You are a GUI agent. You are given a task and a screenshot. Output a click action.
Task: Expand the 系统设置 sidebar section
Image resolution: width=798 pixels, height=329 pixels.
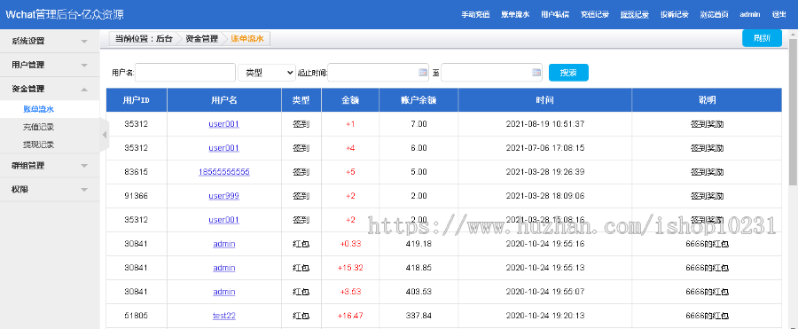[50, 42]
